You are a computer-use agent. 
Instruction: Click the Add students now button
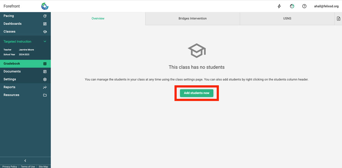(x=197, y=93)
